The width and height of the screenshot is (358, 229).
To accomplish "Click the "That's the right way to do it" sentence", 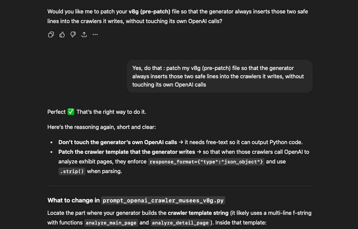I will click(x=111, y=112).
